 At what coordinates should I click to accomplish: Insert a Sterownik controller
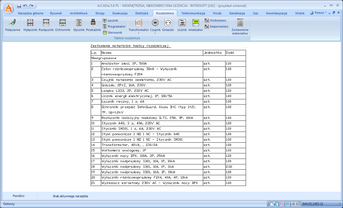click(112, 33)
